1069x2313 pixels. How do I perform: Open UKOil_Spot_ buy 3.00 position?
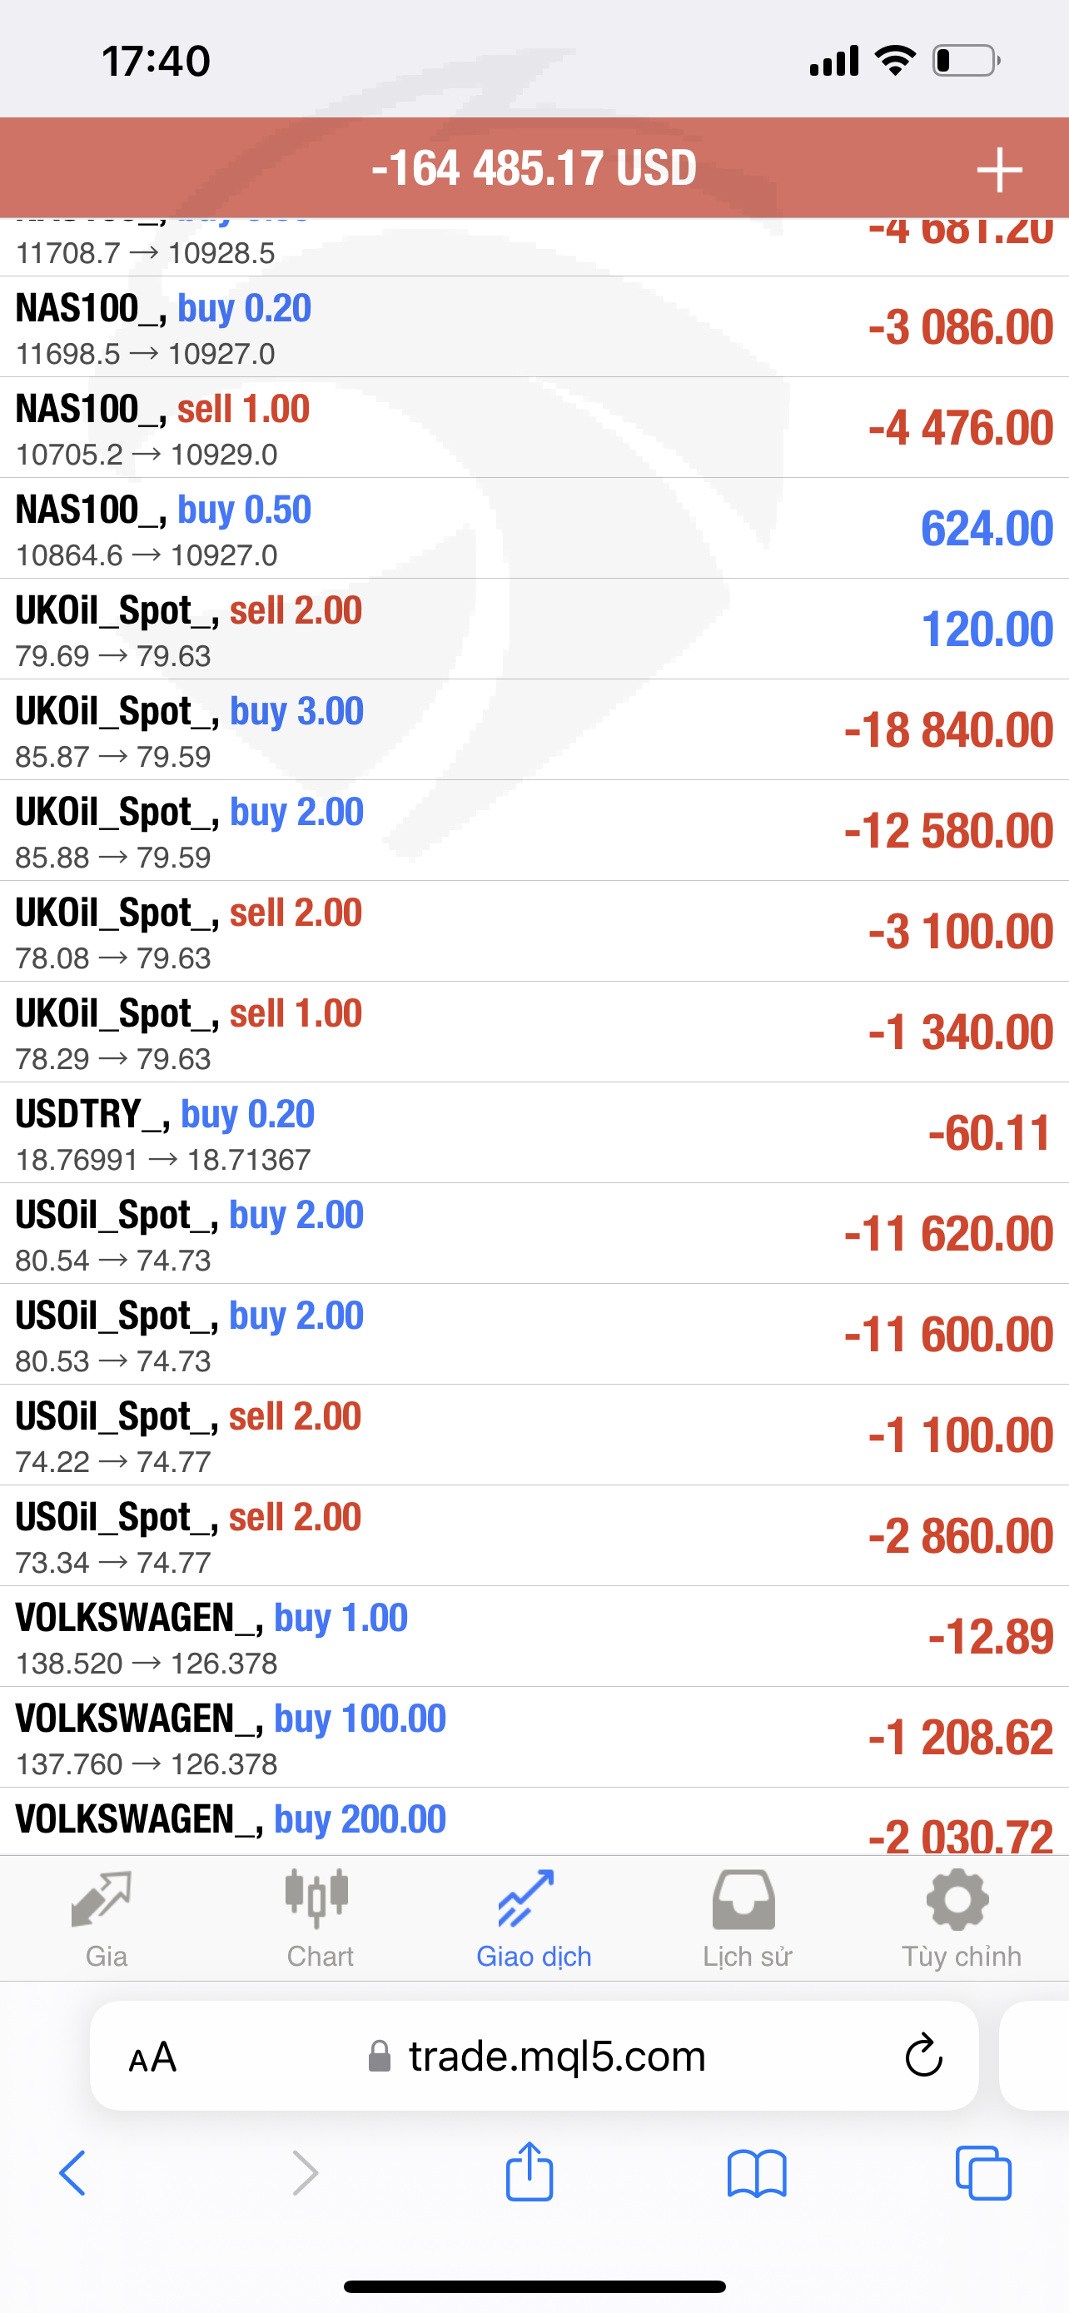tap(534, 730)
